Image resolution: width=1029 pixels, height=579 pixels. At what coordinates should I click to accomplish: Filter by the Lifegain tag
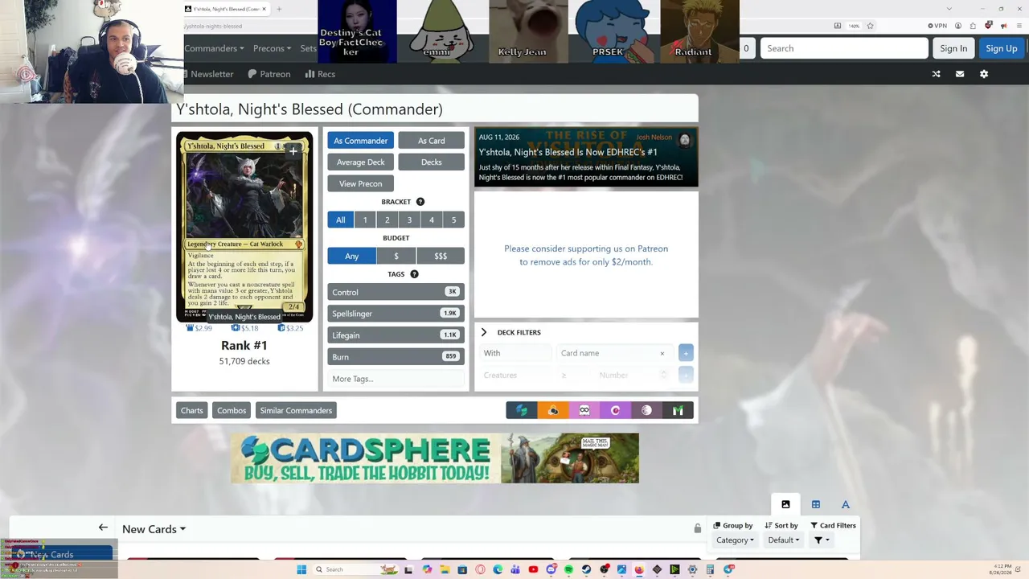[x=396, y=335]
